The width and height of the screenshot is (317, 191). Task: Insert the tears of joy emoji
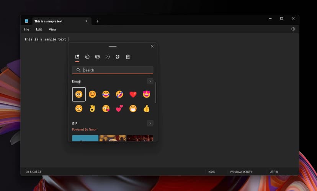(x=106, y=94)
